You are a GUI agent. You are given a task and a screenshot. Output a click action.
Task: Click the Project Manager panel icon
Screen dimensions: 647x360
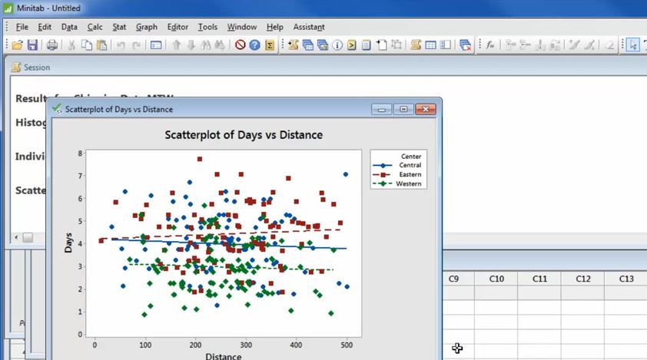pyautogui.click(x=445, y=45)
